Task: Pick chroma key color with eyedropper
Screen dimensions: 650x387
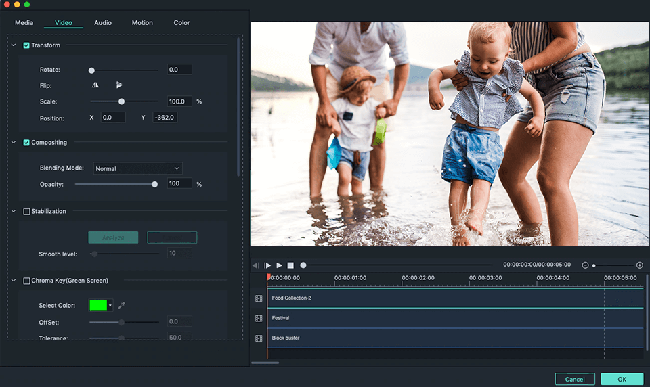Action: pos(121,305)
